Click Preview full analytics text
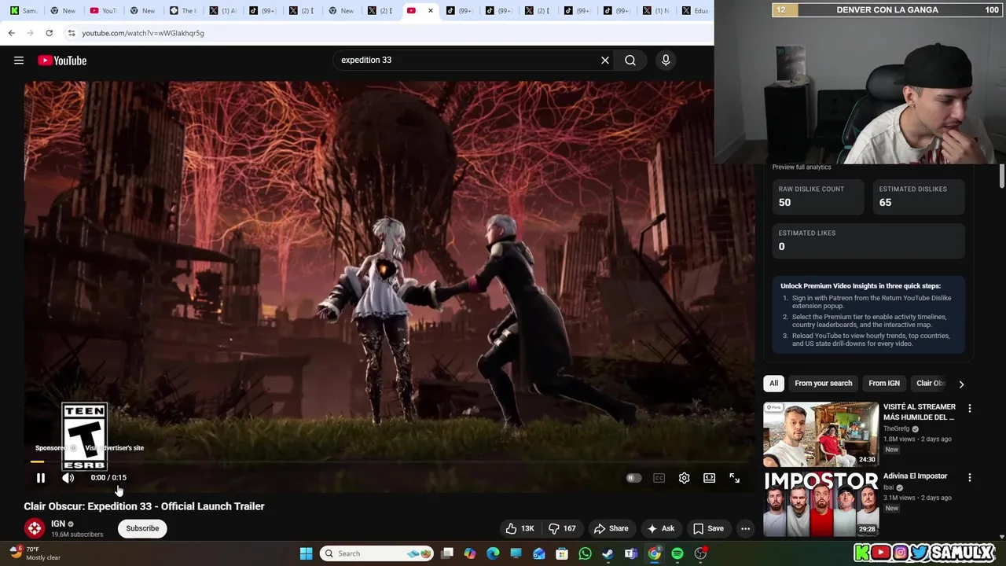1006x566 pixels. pyautogui.click(x=802, y=167)
